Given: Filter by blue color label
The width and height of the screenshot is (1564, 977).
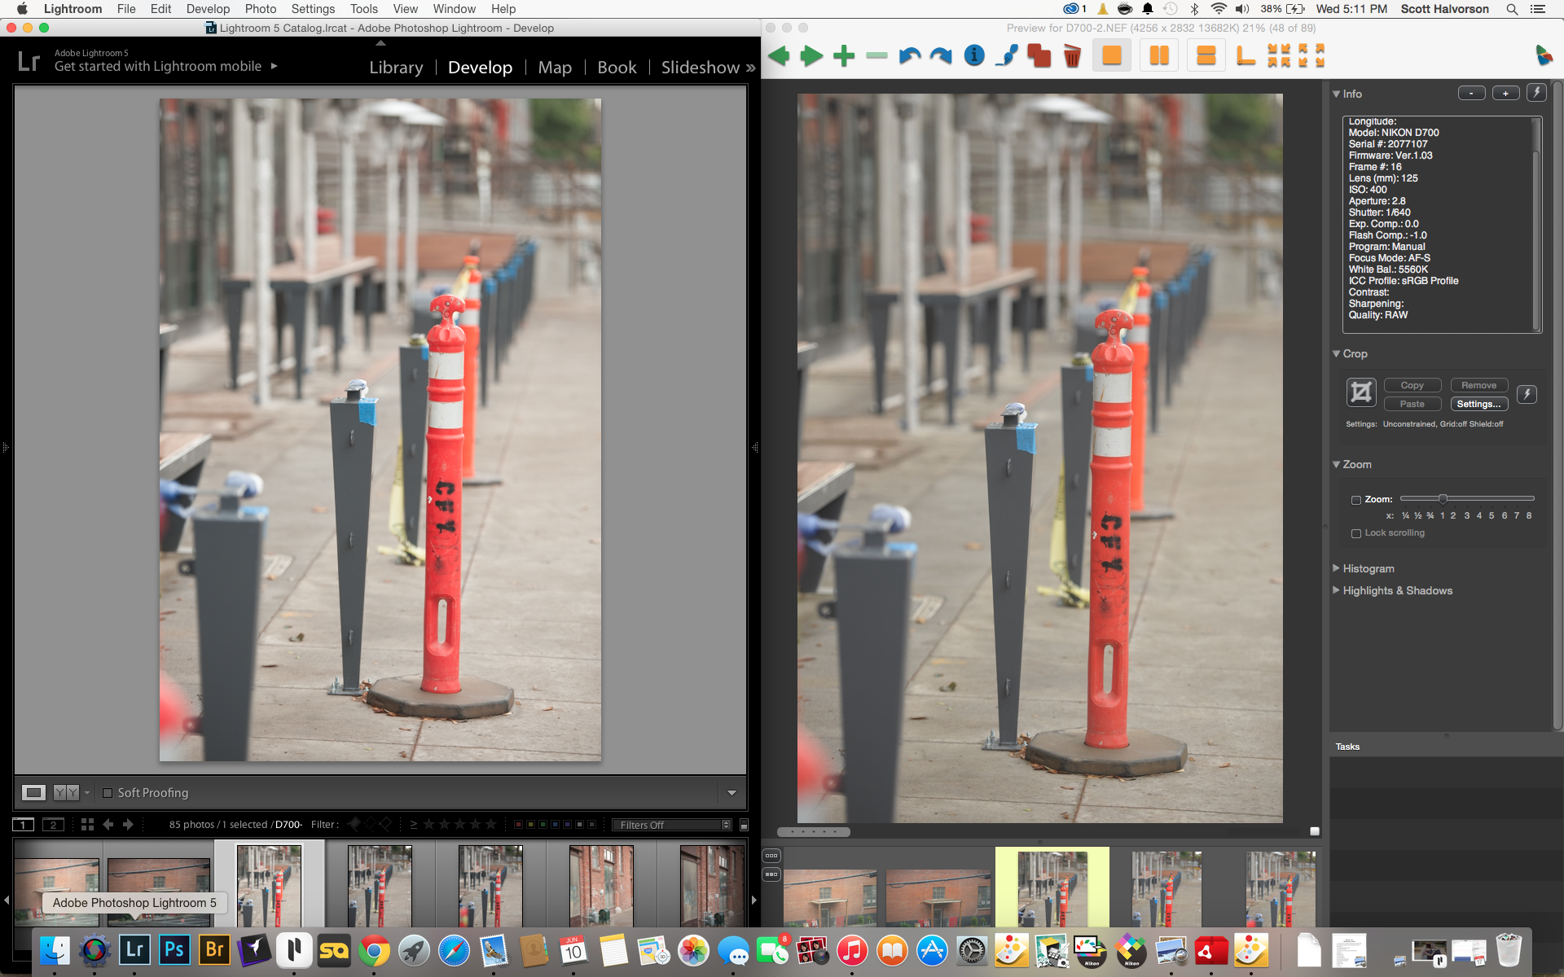Looking at the screenshot, I should click(x=555, y=825).
